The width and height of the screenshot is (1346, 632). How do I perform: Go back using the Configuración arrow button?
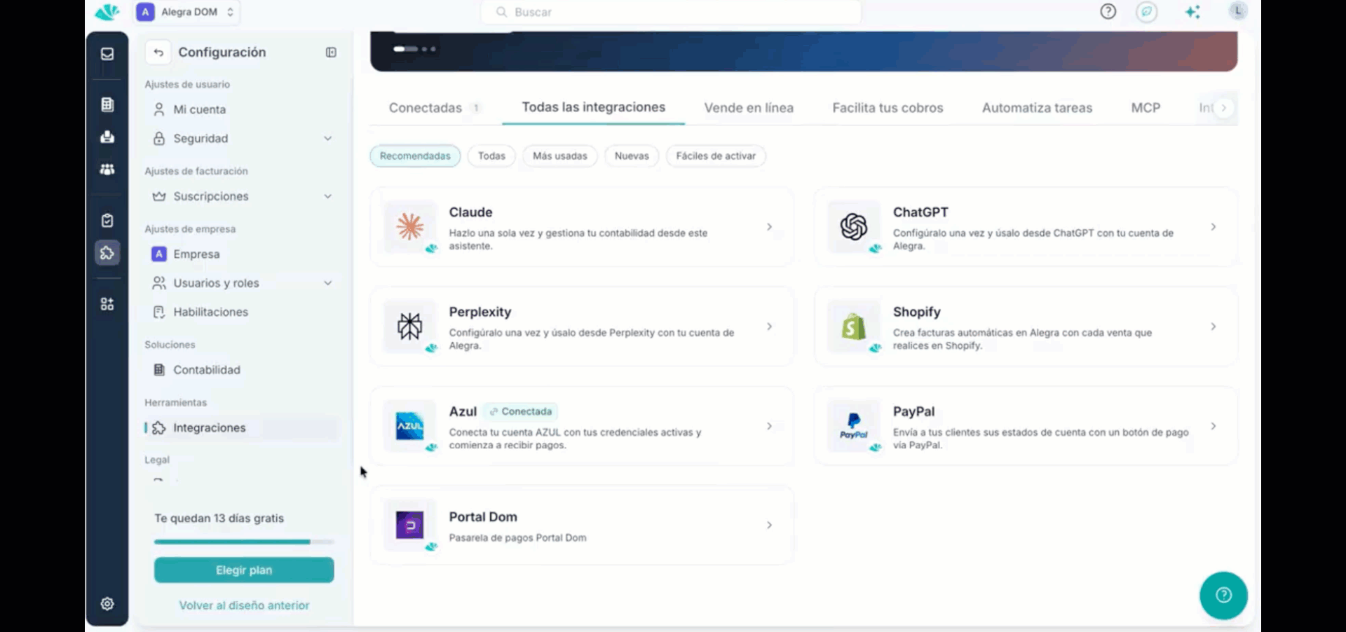[x=158, y=53]
